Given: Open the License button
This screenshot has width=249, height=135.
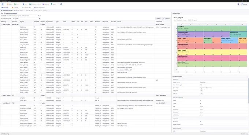Looking at the screenshot, I should tap(244, 4).
